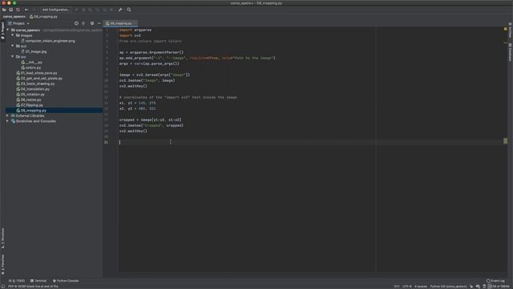
Task: Select 03_basic_drawing.py file
Action: point(35,83)
